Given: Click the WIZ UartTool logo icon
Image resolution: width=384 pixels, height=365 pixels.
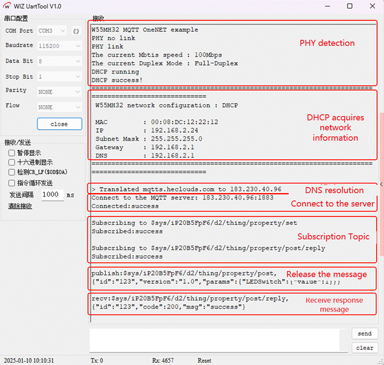Looking at the screenshot, I should (7, 6).
